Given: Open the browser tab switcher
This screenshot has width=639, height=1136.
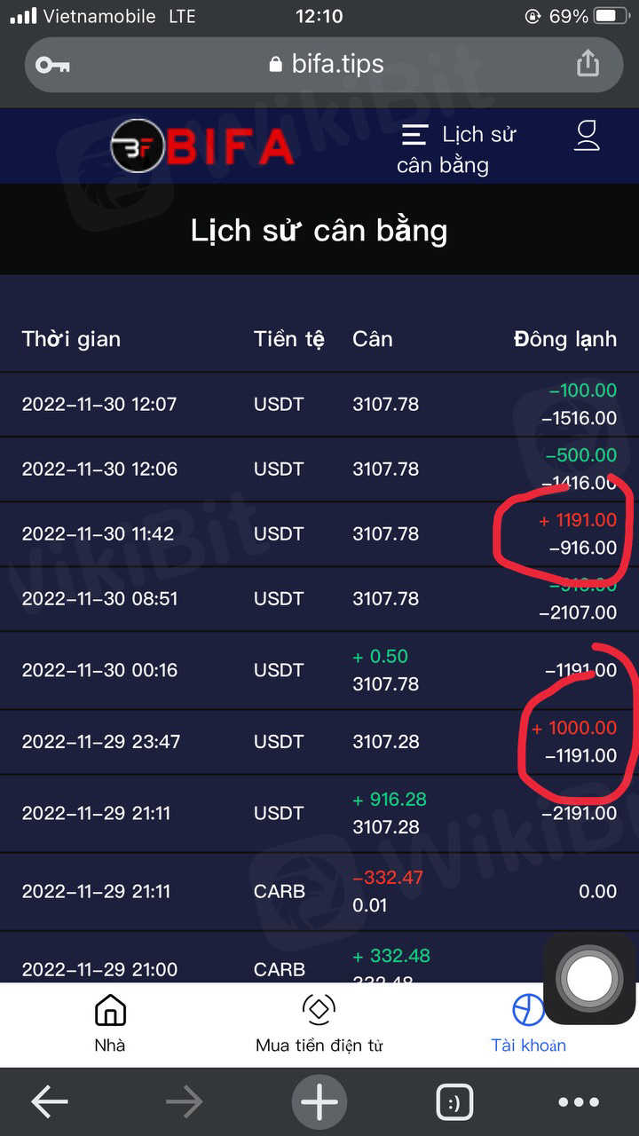Looking at the screenshot, I should (454, 1102).
